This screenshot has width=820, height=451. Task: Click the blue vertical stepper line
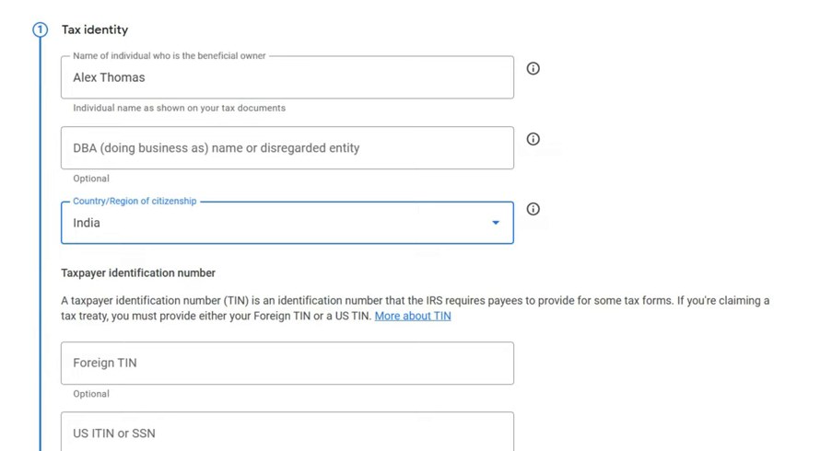(41, 244)
